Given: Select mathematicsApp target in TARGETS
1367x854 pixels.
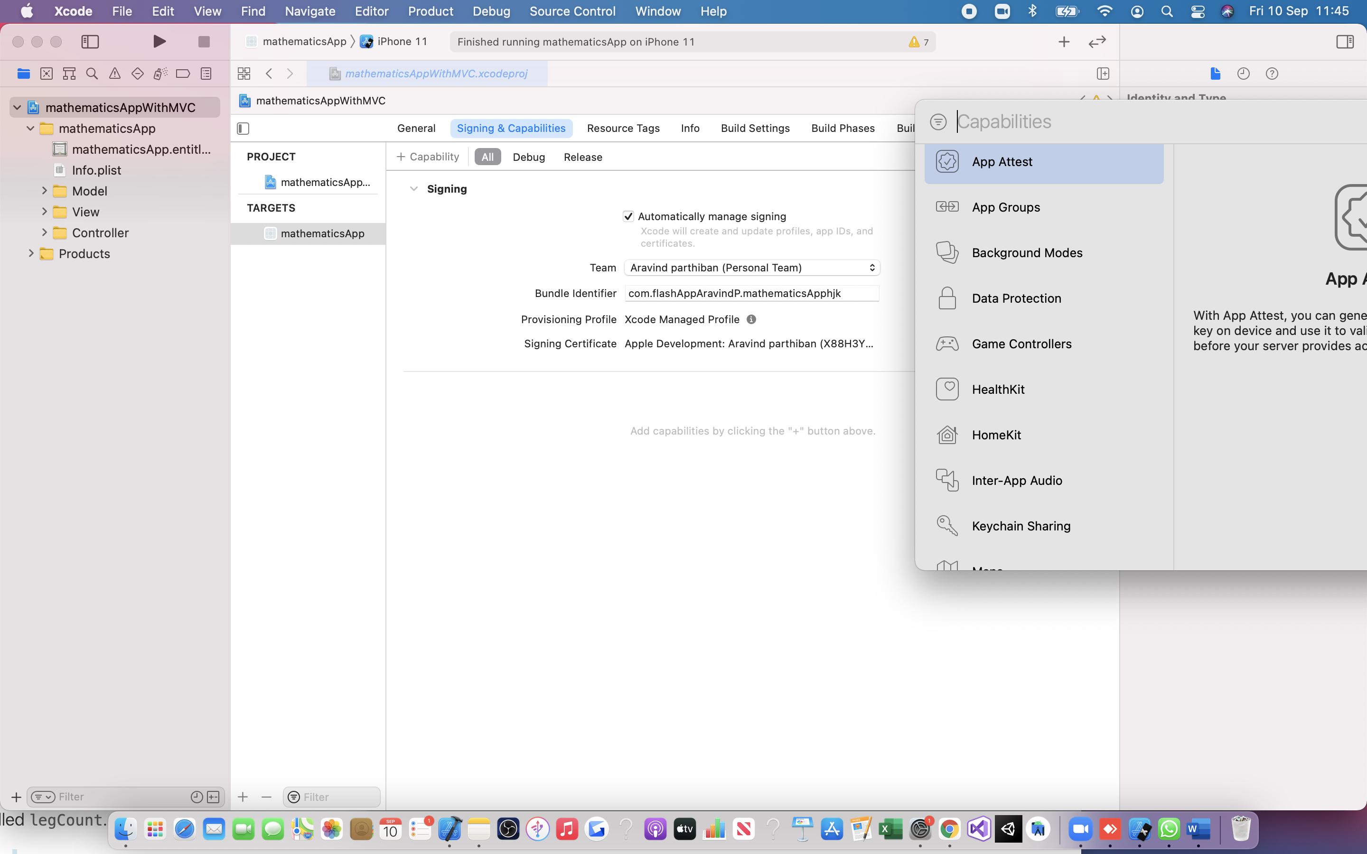Looking at the screenshot, I should click(308, 233).
